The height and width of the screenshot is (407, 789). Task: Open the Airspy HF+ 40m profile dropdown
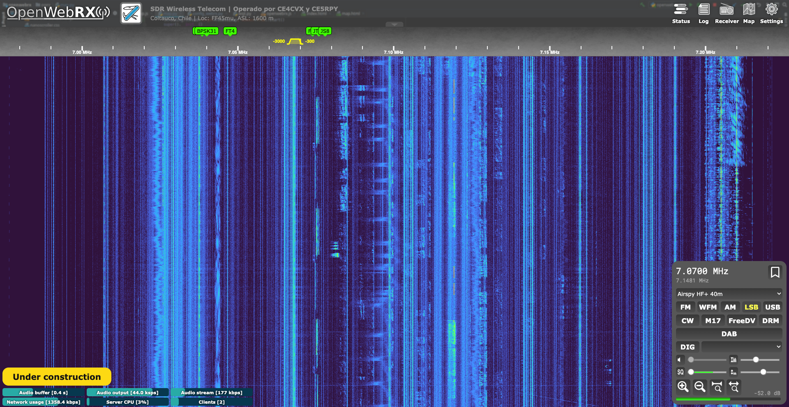click(x=729, y=294)
